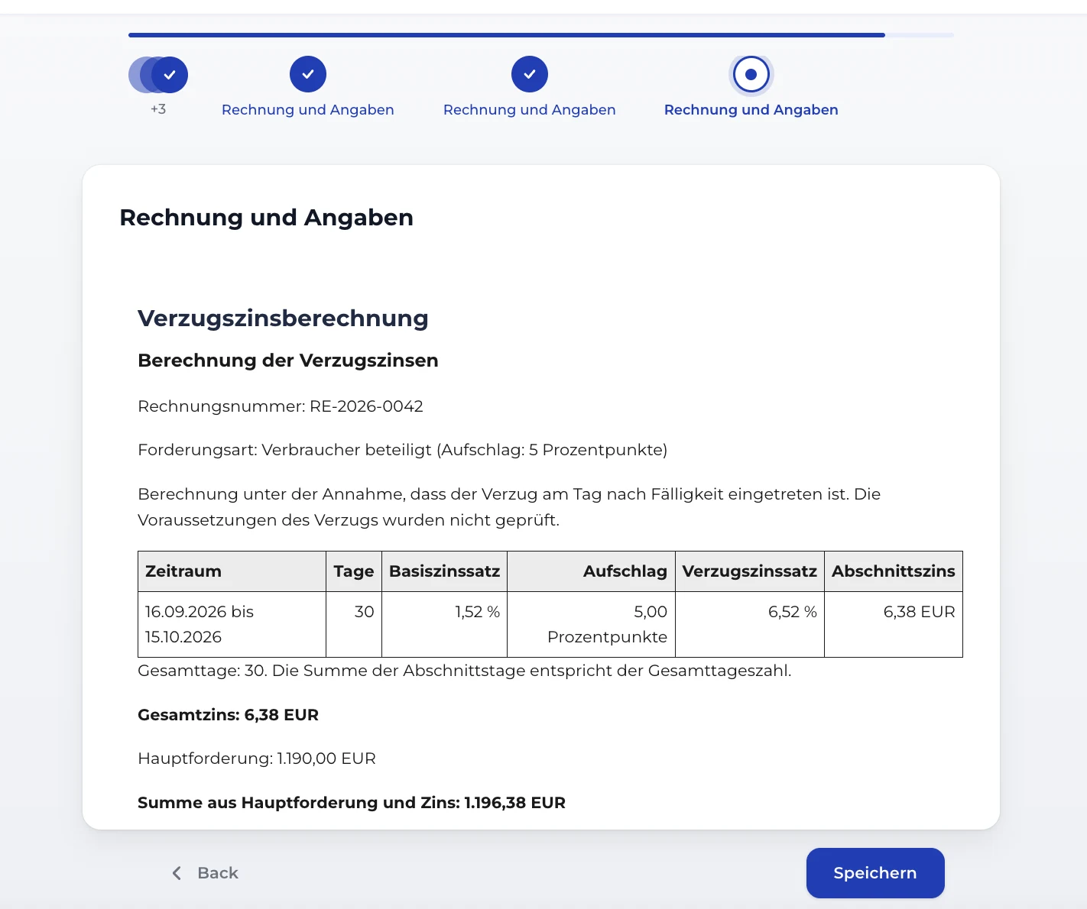Click the cell "5,00 Prozentpunkte"
Image resolution: width=1087 pixels, height=909 pixels.
tap(592, 624)
